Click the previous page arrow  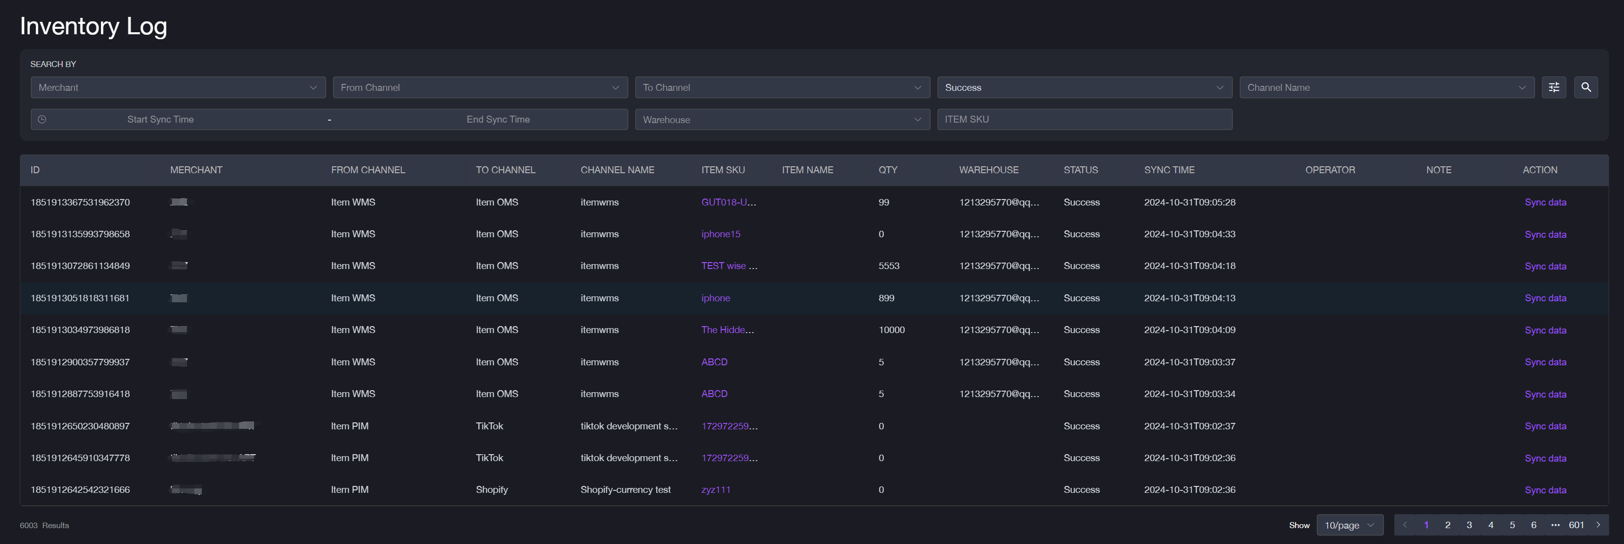[x=1405, y=525]
